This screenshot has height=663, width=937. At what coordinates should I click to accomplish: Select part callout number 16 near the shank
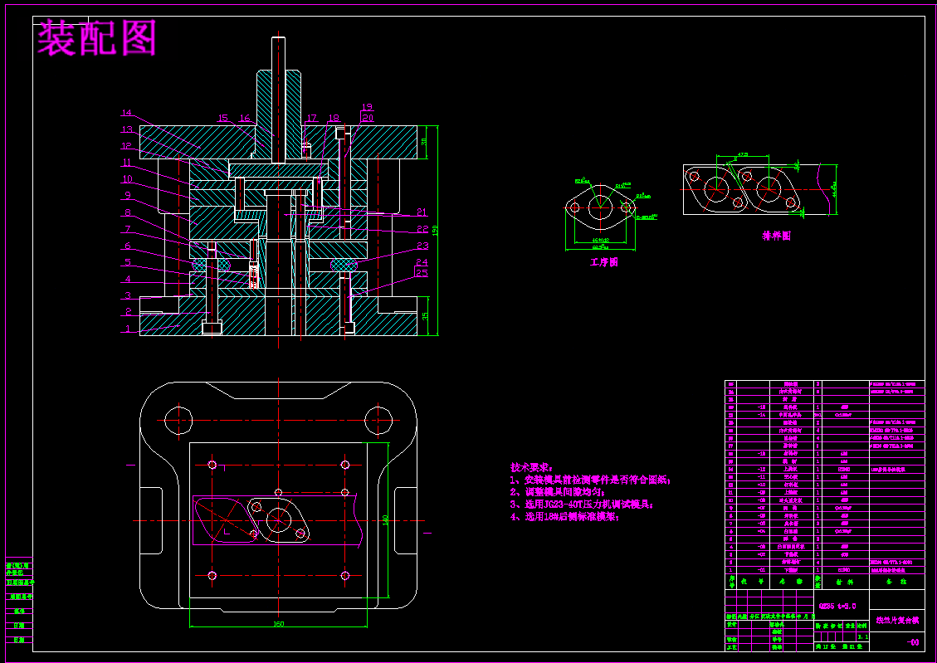click(245, 119)
